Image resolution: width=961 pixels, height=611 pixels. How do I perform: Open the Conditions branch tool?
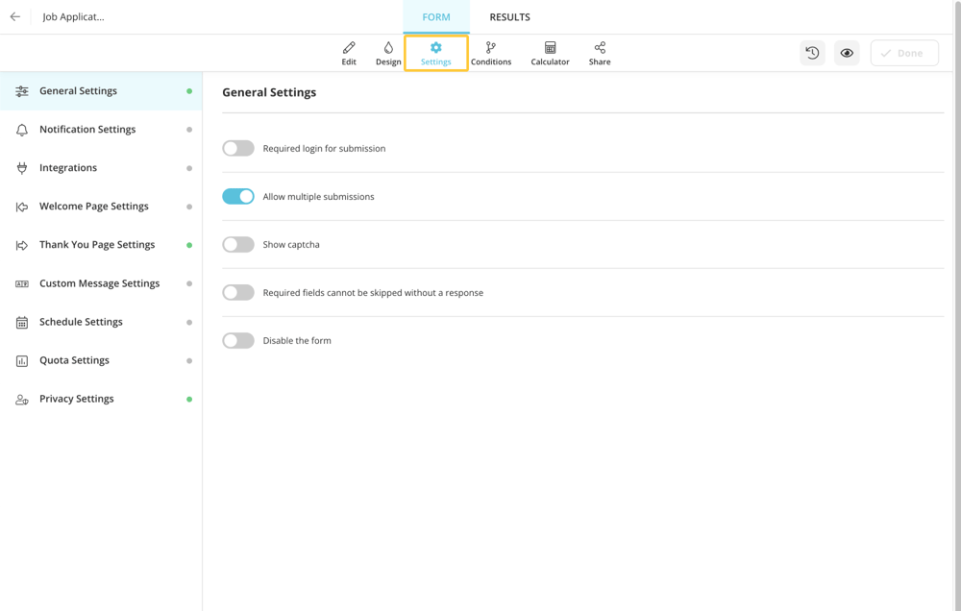(491, 53)
